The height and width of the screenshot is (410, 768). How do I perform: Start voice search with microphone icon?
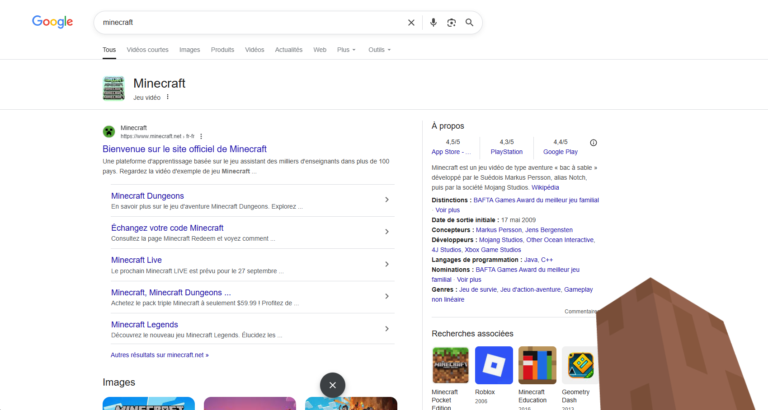[433, 23]
